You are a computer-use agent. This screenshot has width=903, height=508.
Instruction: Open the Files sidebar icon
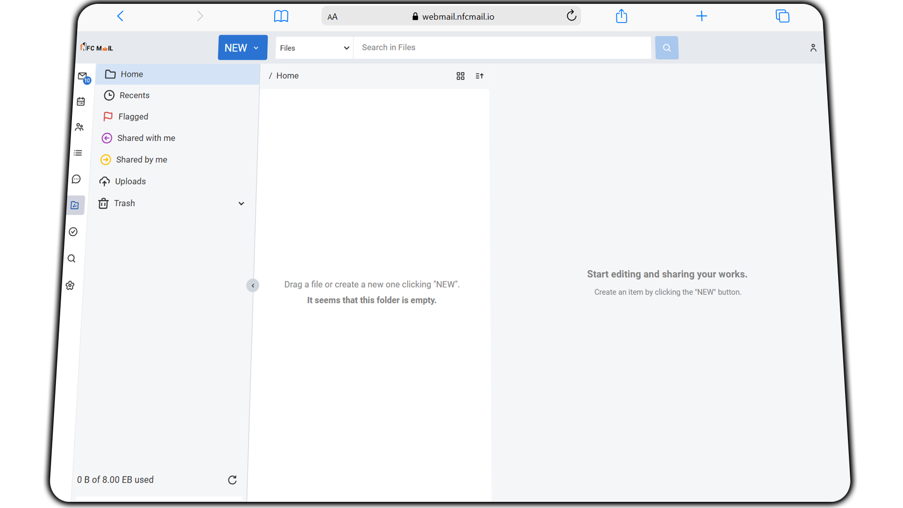[x=75, y=205]
